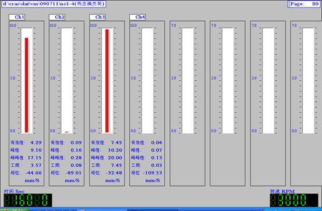
Task: Click Ch2 phase value -89.01
Action: [73, 173]
